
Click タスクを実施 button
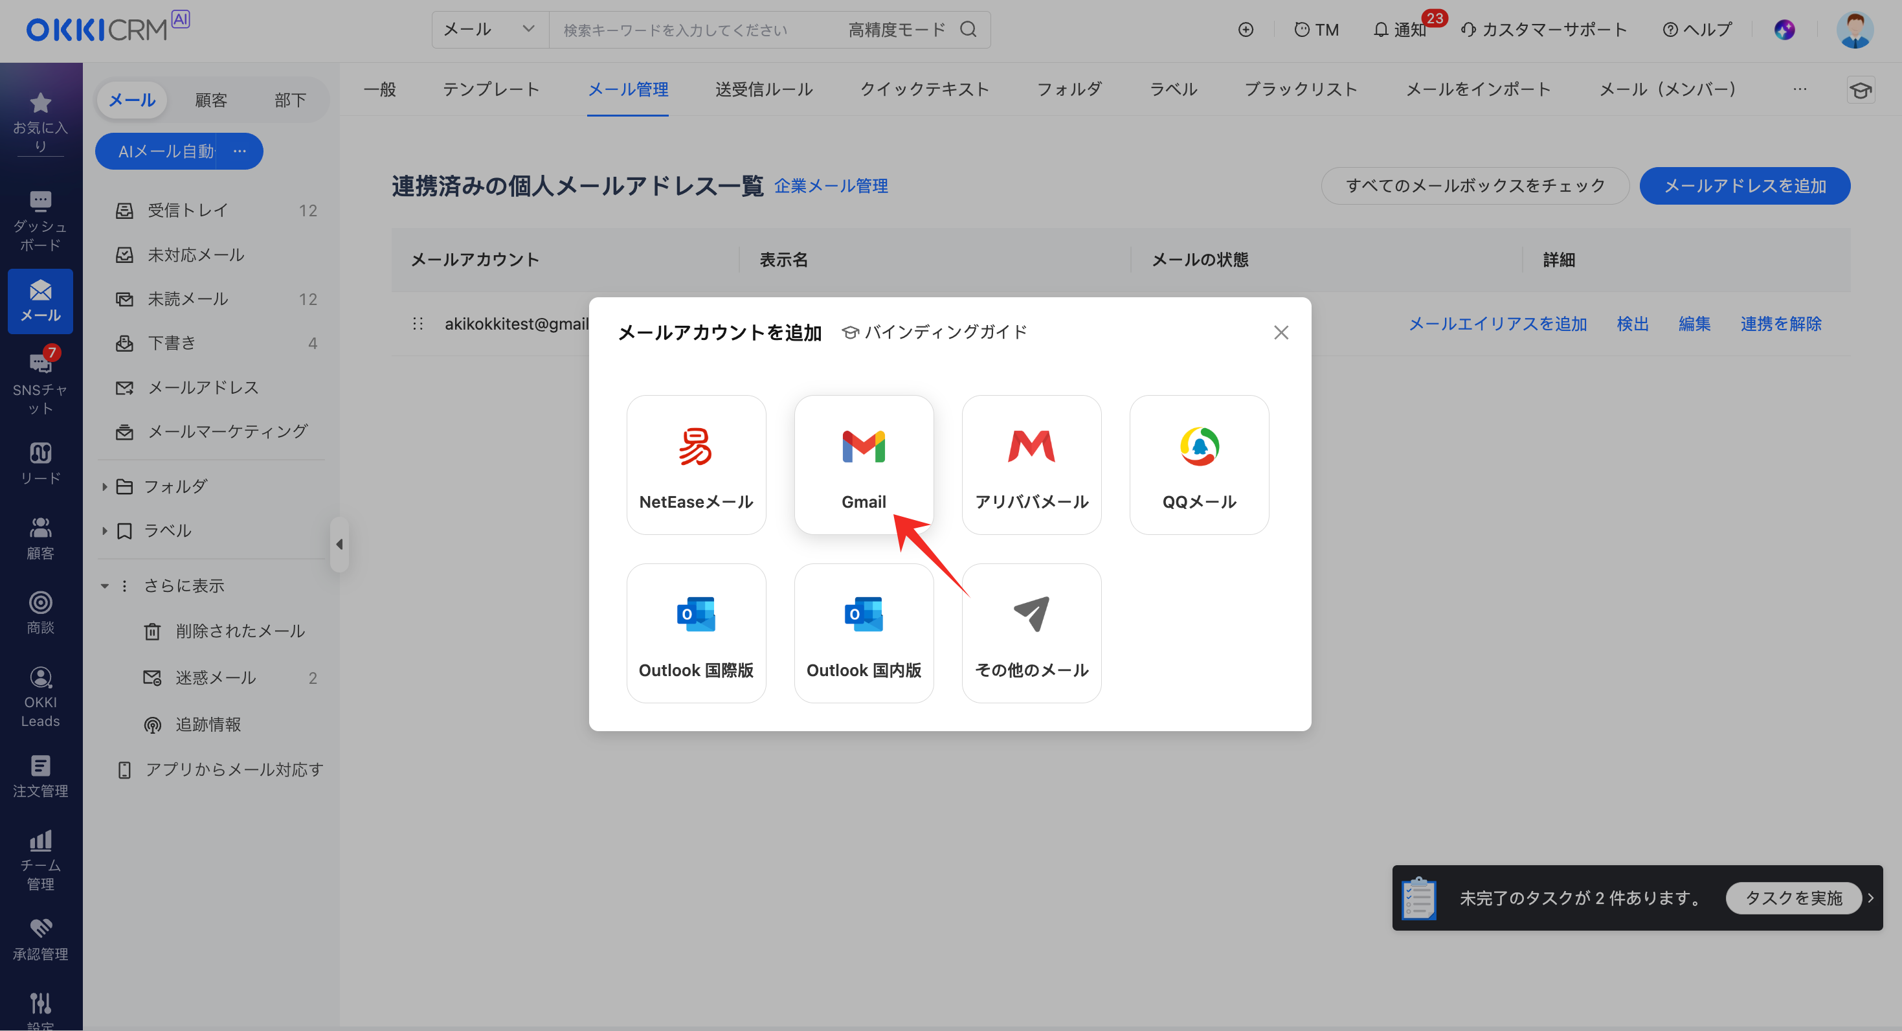pyautogui.click(x=1793, y=898)
